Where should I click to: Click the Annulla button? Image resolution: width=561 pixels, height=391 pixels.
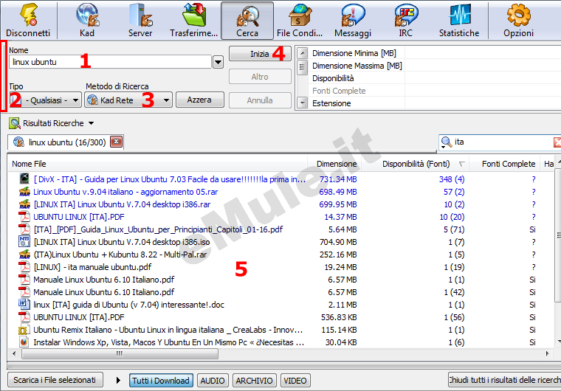[x=260, y=100]
